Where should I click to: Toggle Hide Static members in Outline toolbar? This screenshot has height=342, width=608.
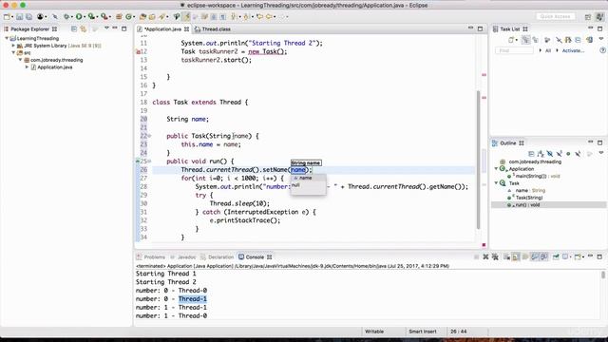click(560, 154)
